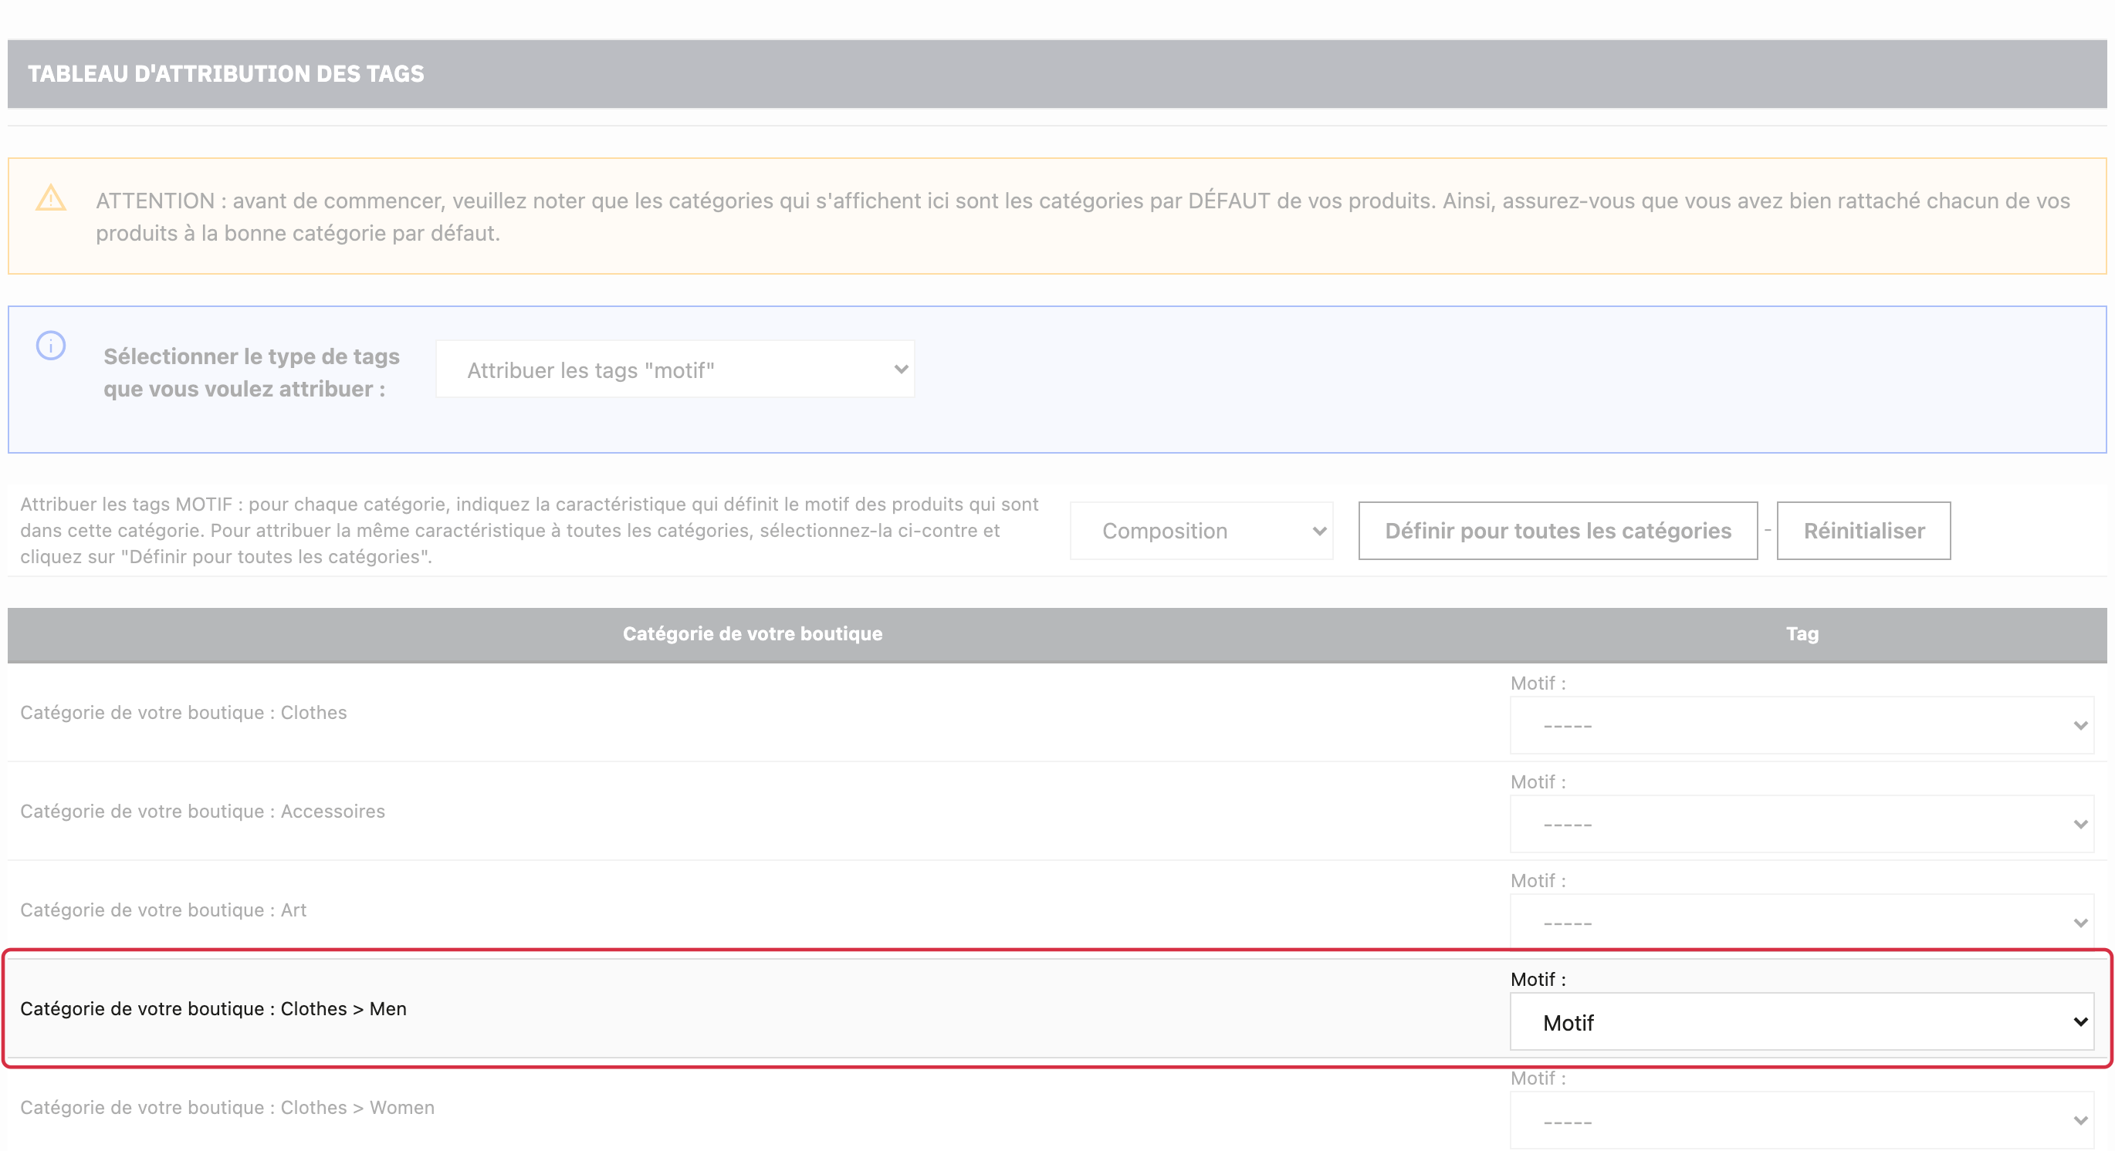Select the Clothes > Men category row label

click(214, 1008)
